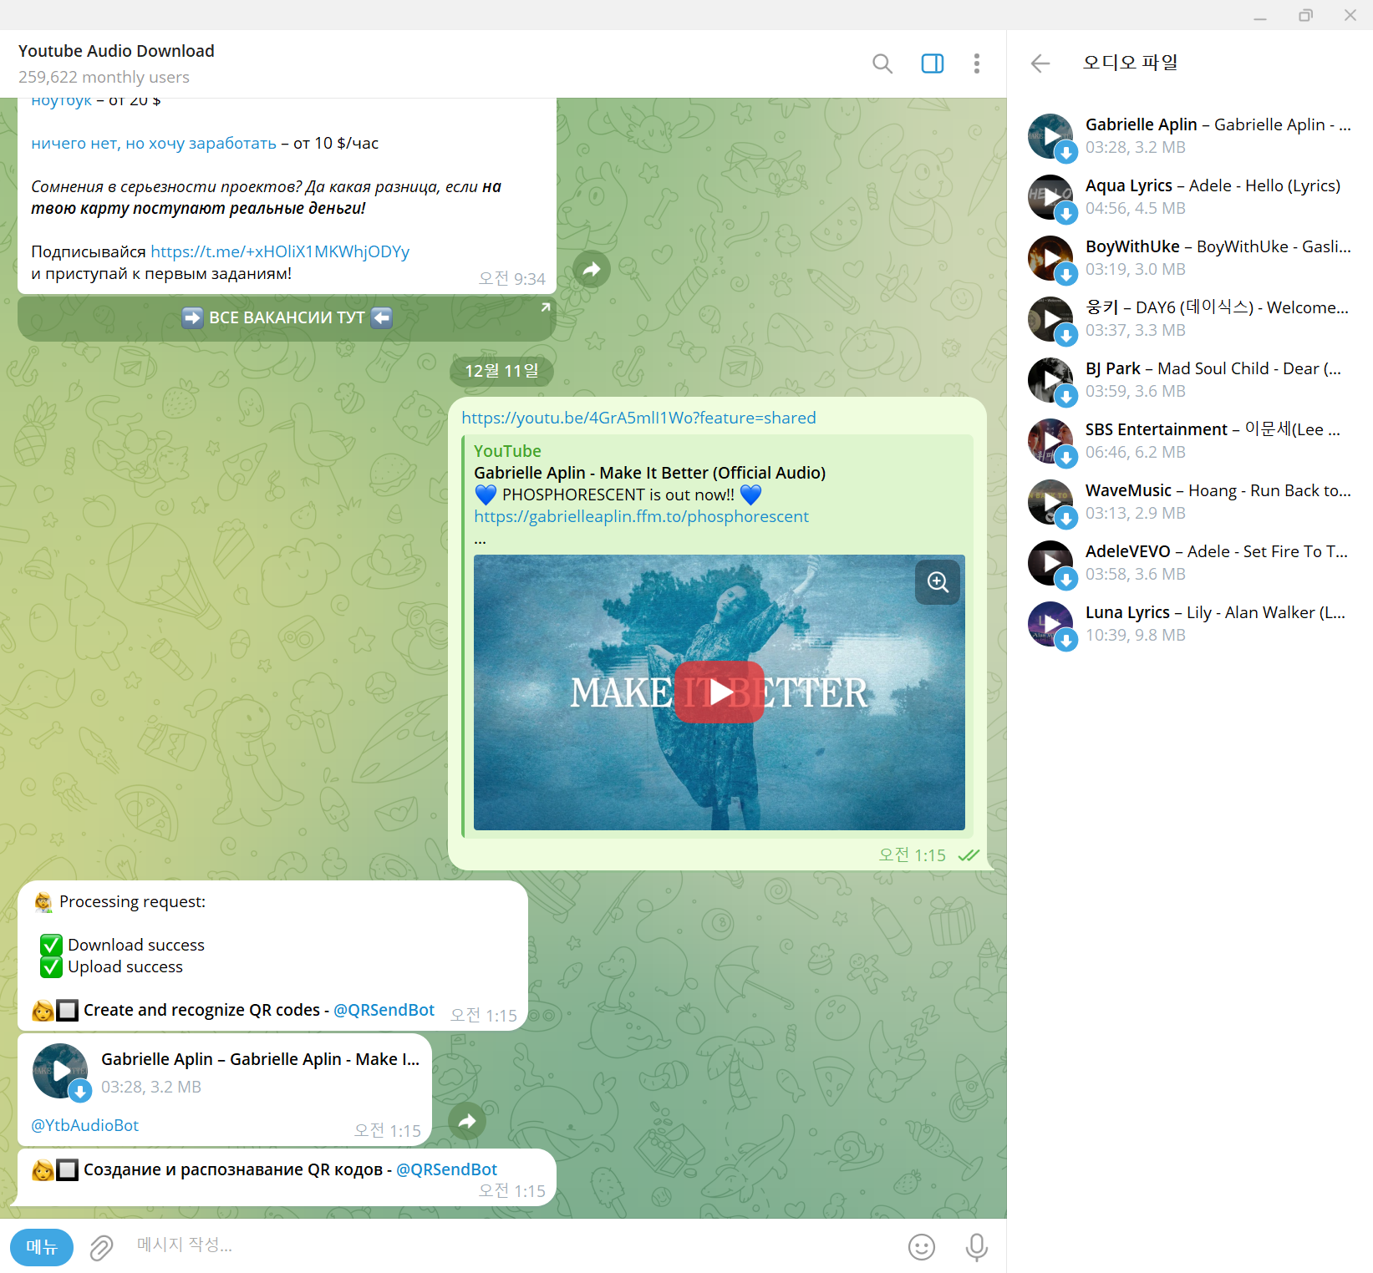
Task: Click the blue 메뉴 bot menu button
Action: click(42, 1247)
